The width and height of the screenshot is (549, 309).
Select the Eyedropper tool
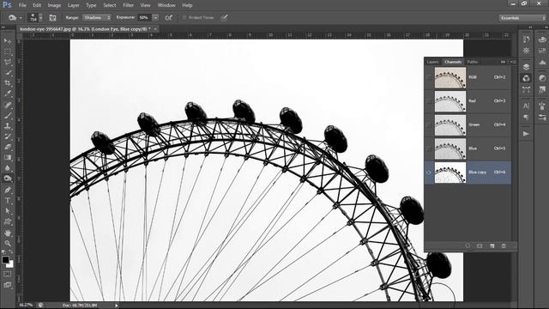pyautogui.click(x=8, y=94)
